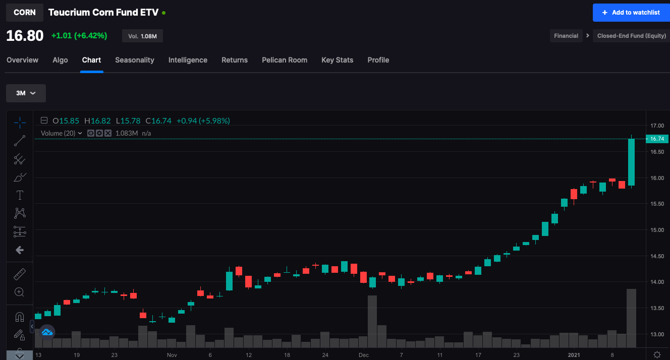The image size is (670, 360).
Task: Select the active Chart tab
Action: pyautogui.click(x=92, y=60)
